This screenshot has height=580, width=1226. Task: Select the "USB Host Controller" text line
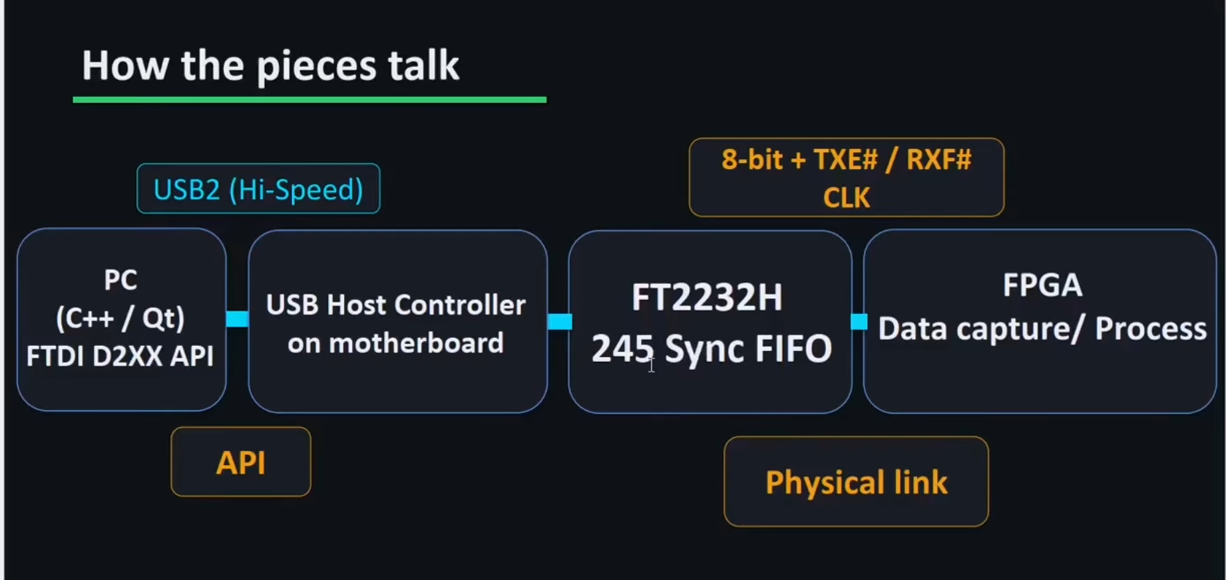(396, 305)
